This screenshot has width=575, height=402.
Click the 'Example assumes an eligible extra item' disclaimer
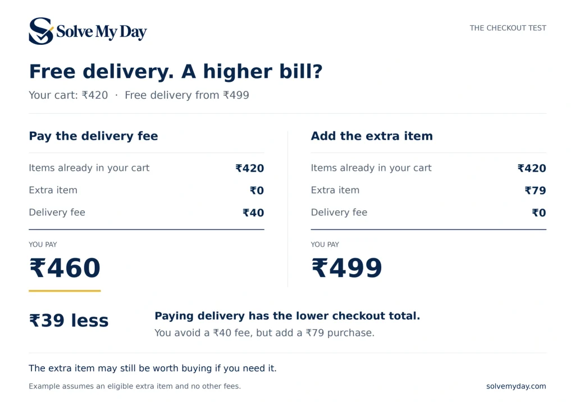click(135, 386)
